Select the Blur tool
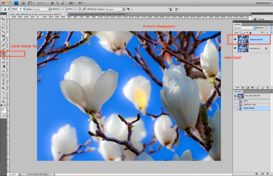 click(3, 71)
